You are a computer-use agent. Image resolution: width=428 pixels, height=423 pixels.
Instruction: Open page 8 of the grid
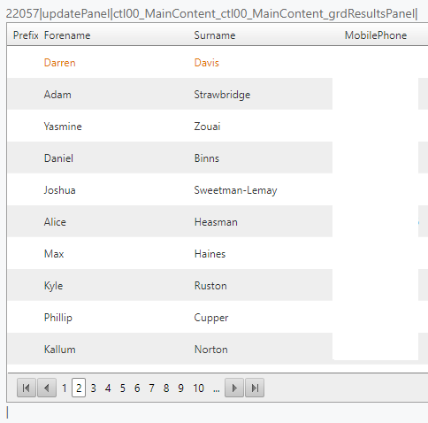tap(166, 388)
